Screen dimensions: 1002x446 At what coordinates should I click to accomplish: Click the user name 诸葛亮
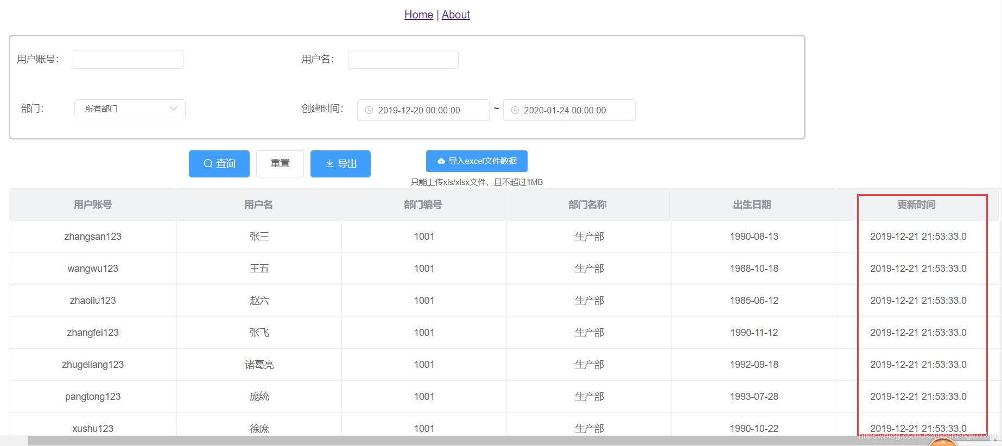[259, 365]
